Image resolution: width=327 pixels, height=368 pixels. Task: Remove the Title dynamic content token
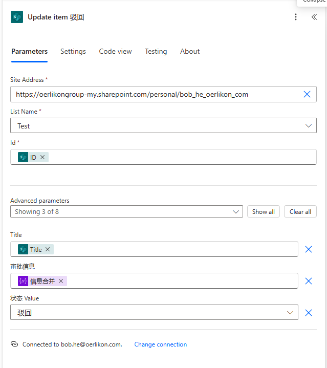[48, 249]
